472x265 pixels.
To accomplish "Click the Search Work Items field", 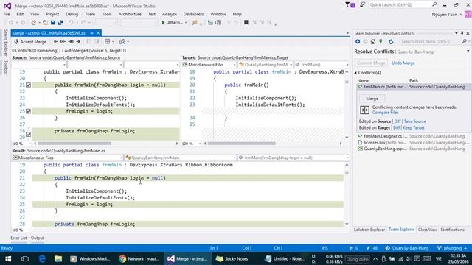I will (431, 42).
